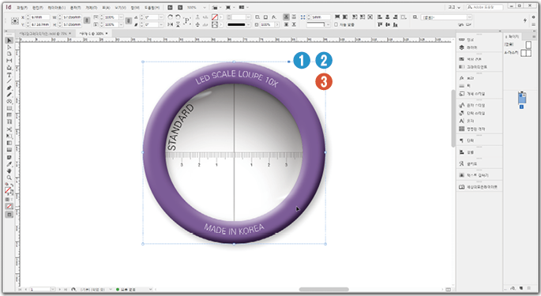Click the Y position input field
Viewport: 541px width, 296px height.
click(40, 24)
